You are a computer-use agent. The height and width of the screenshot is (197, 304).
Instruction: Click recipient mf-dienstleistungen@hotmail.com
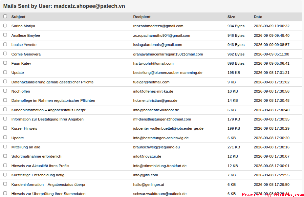click(x=162, y=119)
